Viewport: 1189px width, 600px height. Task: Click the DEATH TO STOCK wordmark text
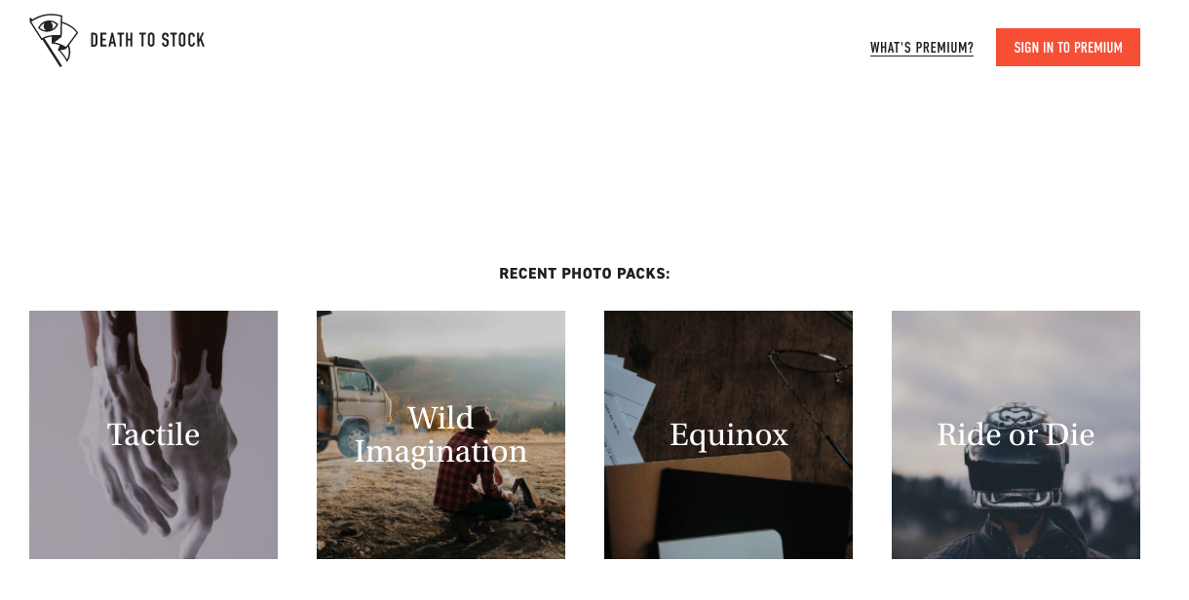[x=147, y=41]
